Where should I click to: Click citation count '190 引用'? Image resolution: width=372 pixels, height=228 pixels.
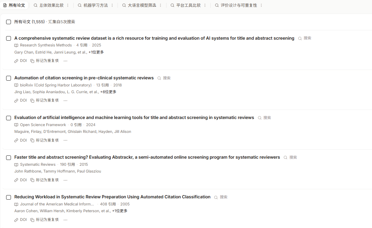[x=67, y=164]
